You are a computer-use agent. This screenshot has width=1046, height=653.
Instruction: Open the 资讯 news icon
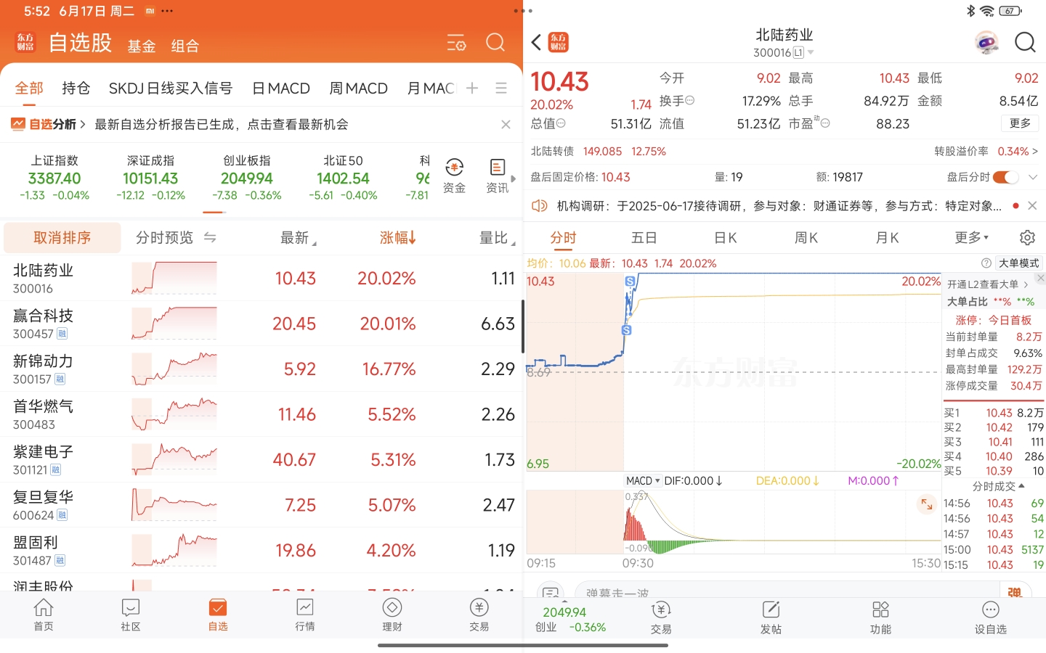tap(498, 176)
